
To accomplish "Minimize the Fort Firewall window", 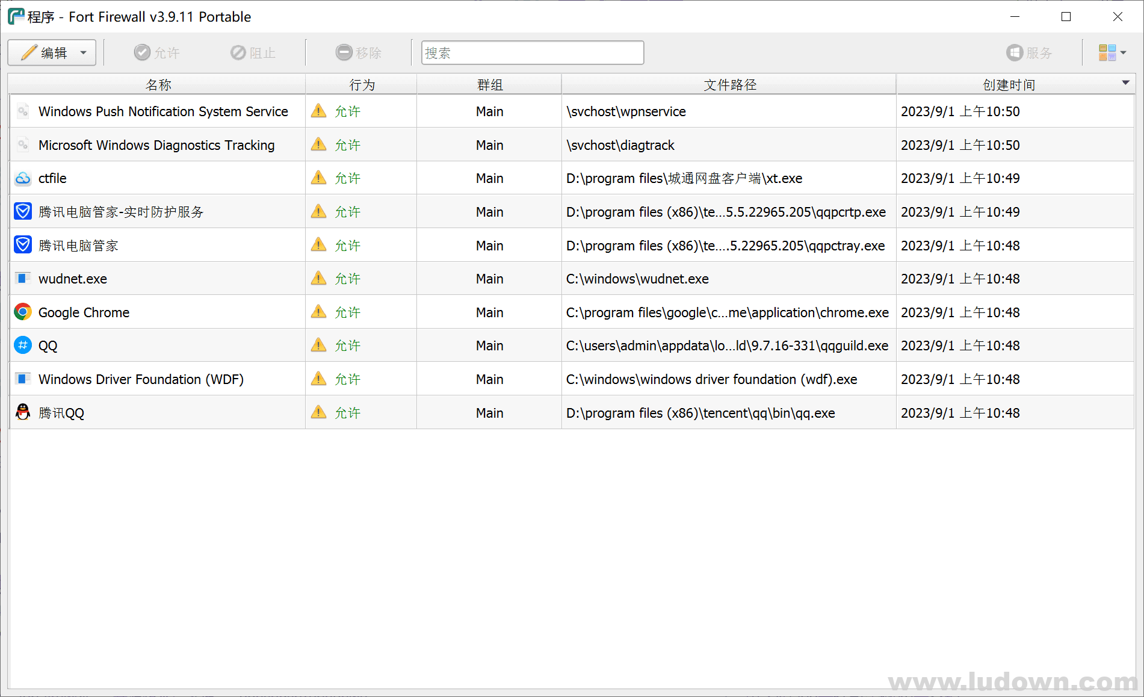I will coord(1015,17).
